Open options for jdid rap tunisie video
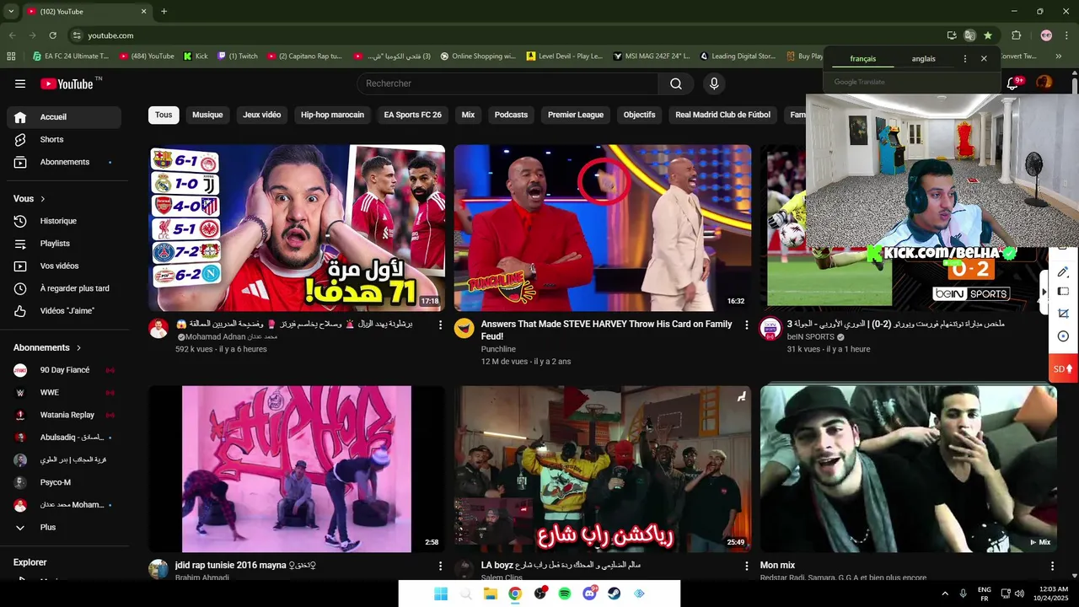This screenshot has height=607, width=1079. [x=440, y=567]
